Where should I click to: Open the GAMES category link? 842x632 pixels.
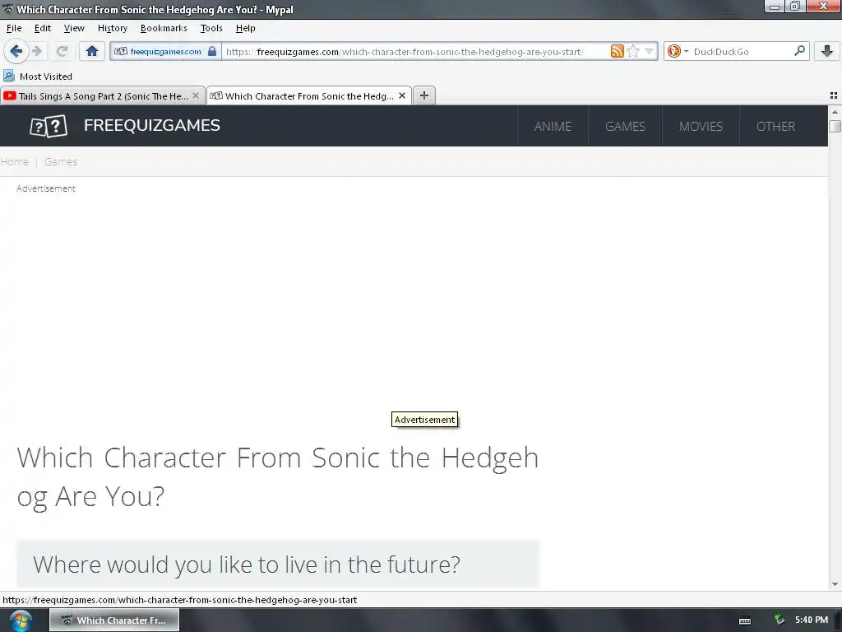click(x=625, y=126)
